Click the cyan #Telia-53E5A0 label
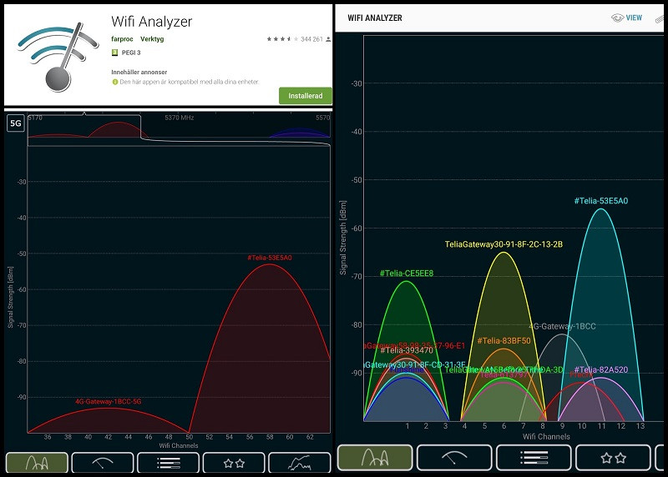Image resolution: width=668 pixels, height=477 pixels. 601,201
